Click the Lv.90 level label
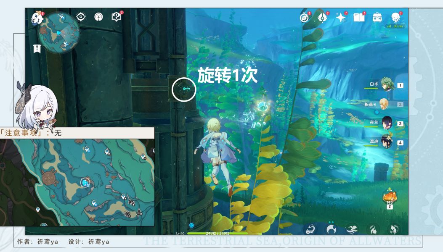443x252 pixels. (x=180, y=234)
